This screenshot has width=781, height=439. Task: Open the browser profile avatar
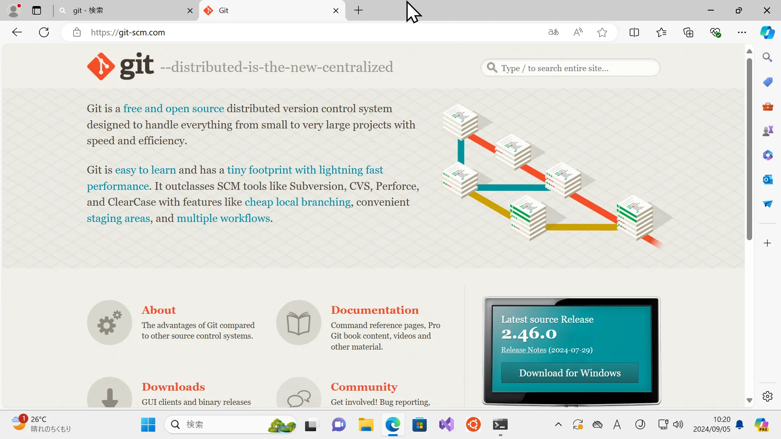pyautogui.click(x=14, y=11)
